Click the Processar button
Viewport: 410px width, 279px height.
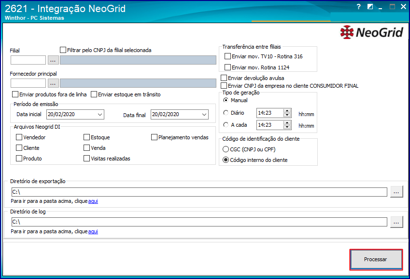[x=376, y=259]
